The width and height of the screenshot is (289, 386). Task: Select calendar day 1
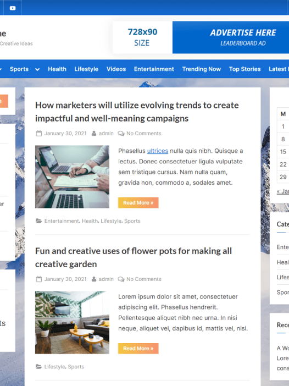tap(283, 126)
